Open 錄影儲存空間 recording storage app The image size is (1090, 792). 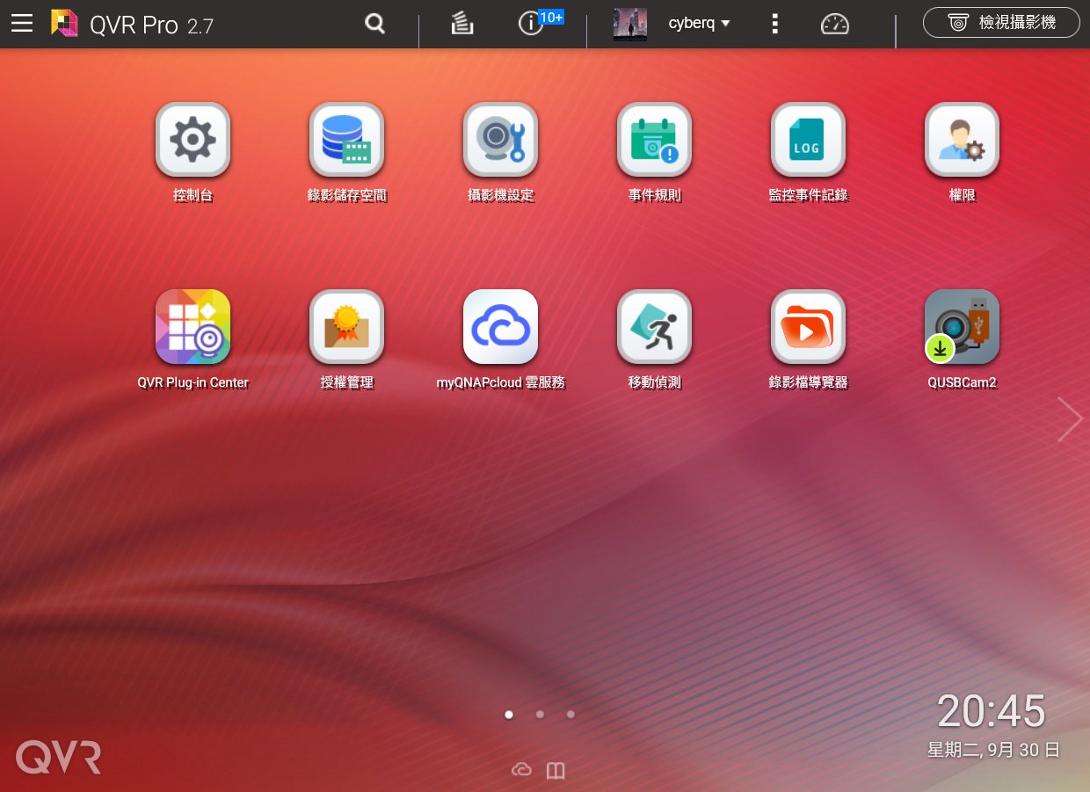(346, 140)
